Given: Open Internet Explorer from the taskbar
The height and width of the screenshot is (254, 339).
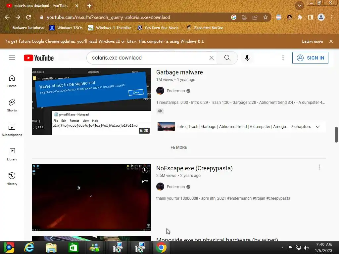Looking at the screenshot, I should (x=29, y=247).
